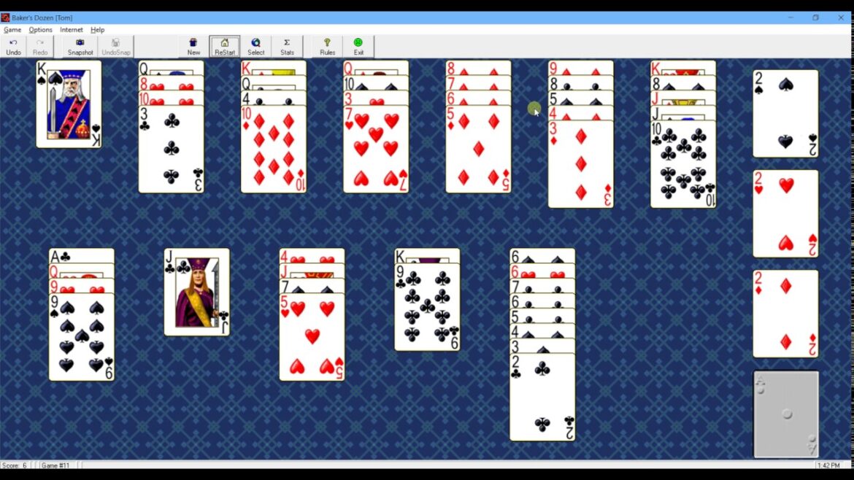Click the empty gray foundation slot
Viewport: 854px width, 480px height.
(x=785, y=414)
